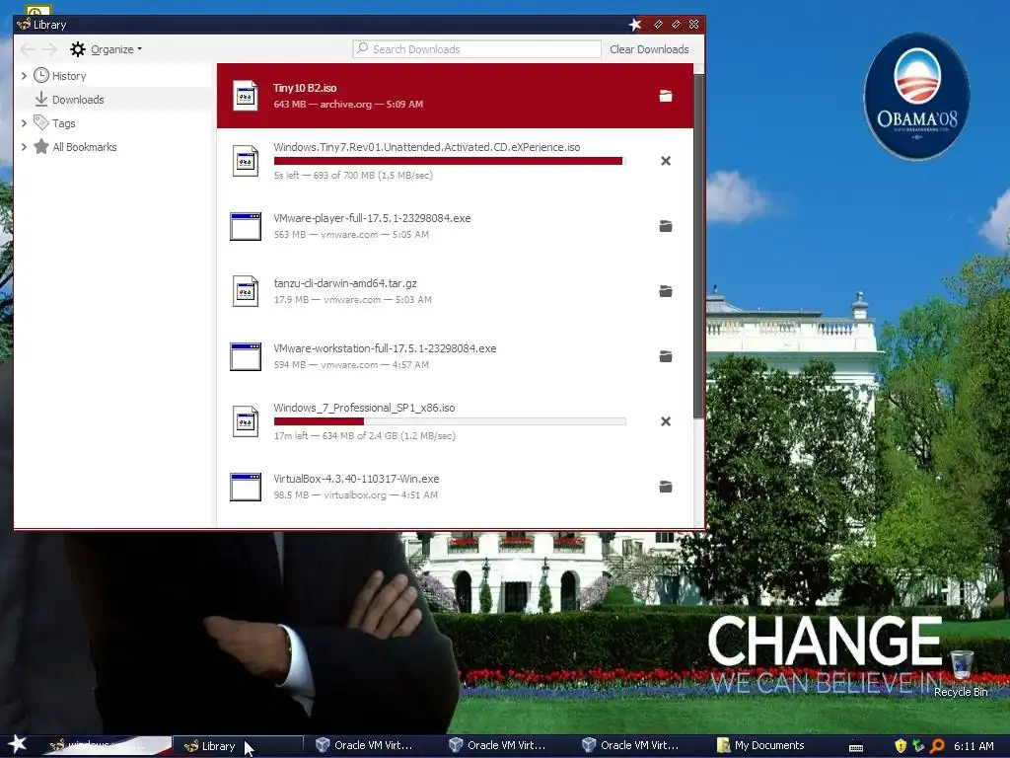Click the orange magnifier tray icon
The width and height of the screenshot is (1010, 758).
click(937, 746)
